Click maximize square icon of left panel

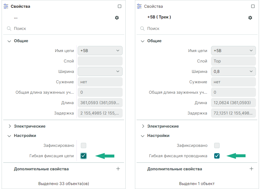click(120, 6)
